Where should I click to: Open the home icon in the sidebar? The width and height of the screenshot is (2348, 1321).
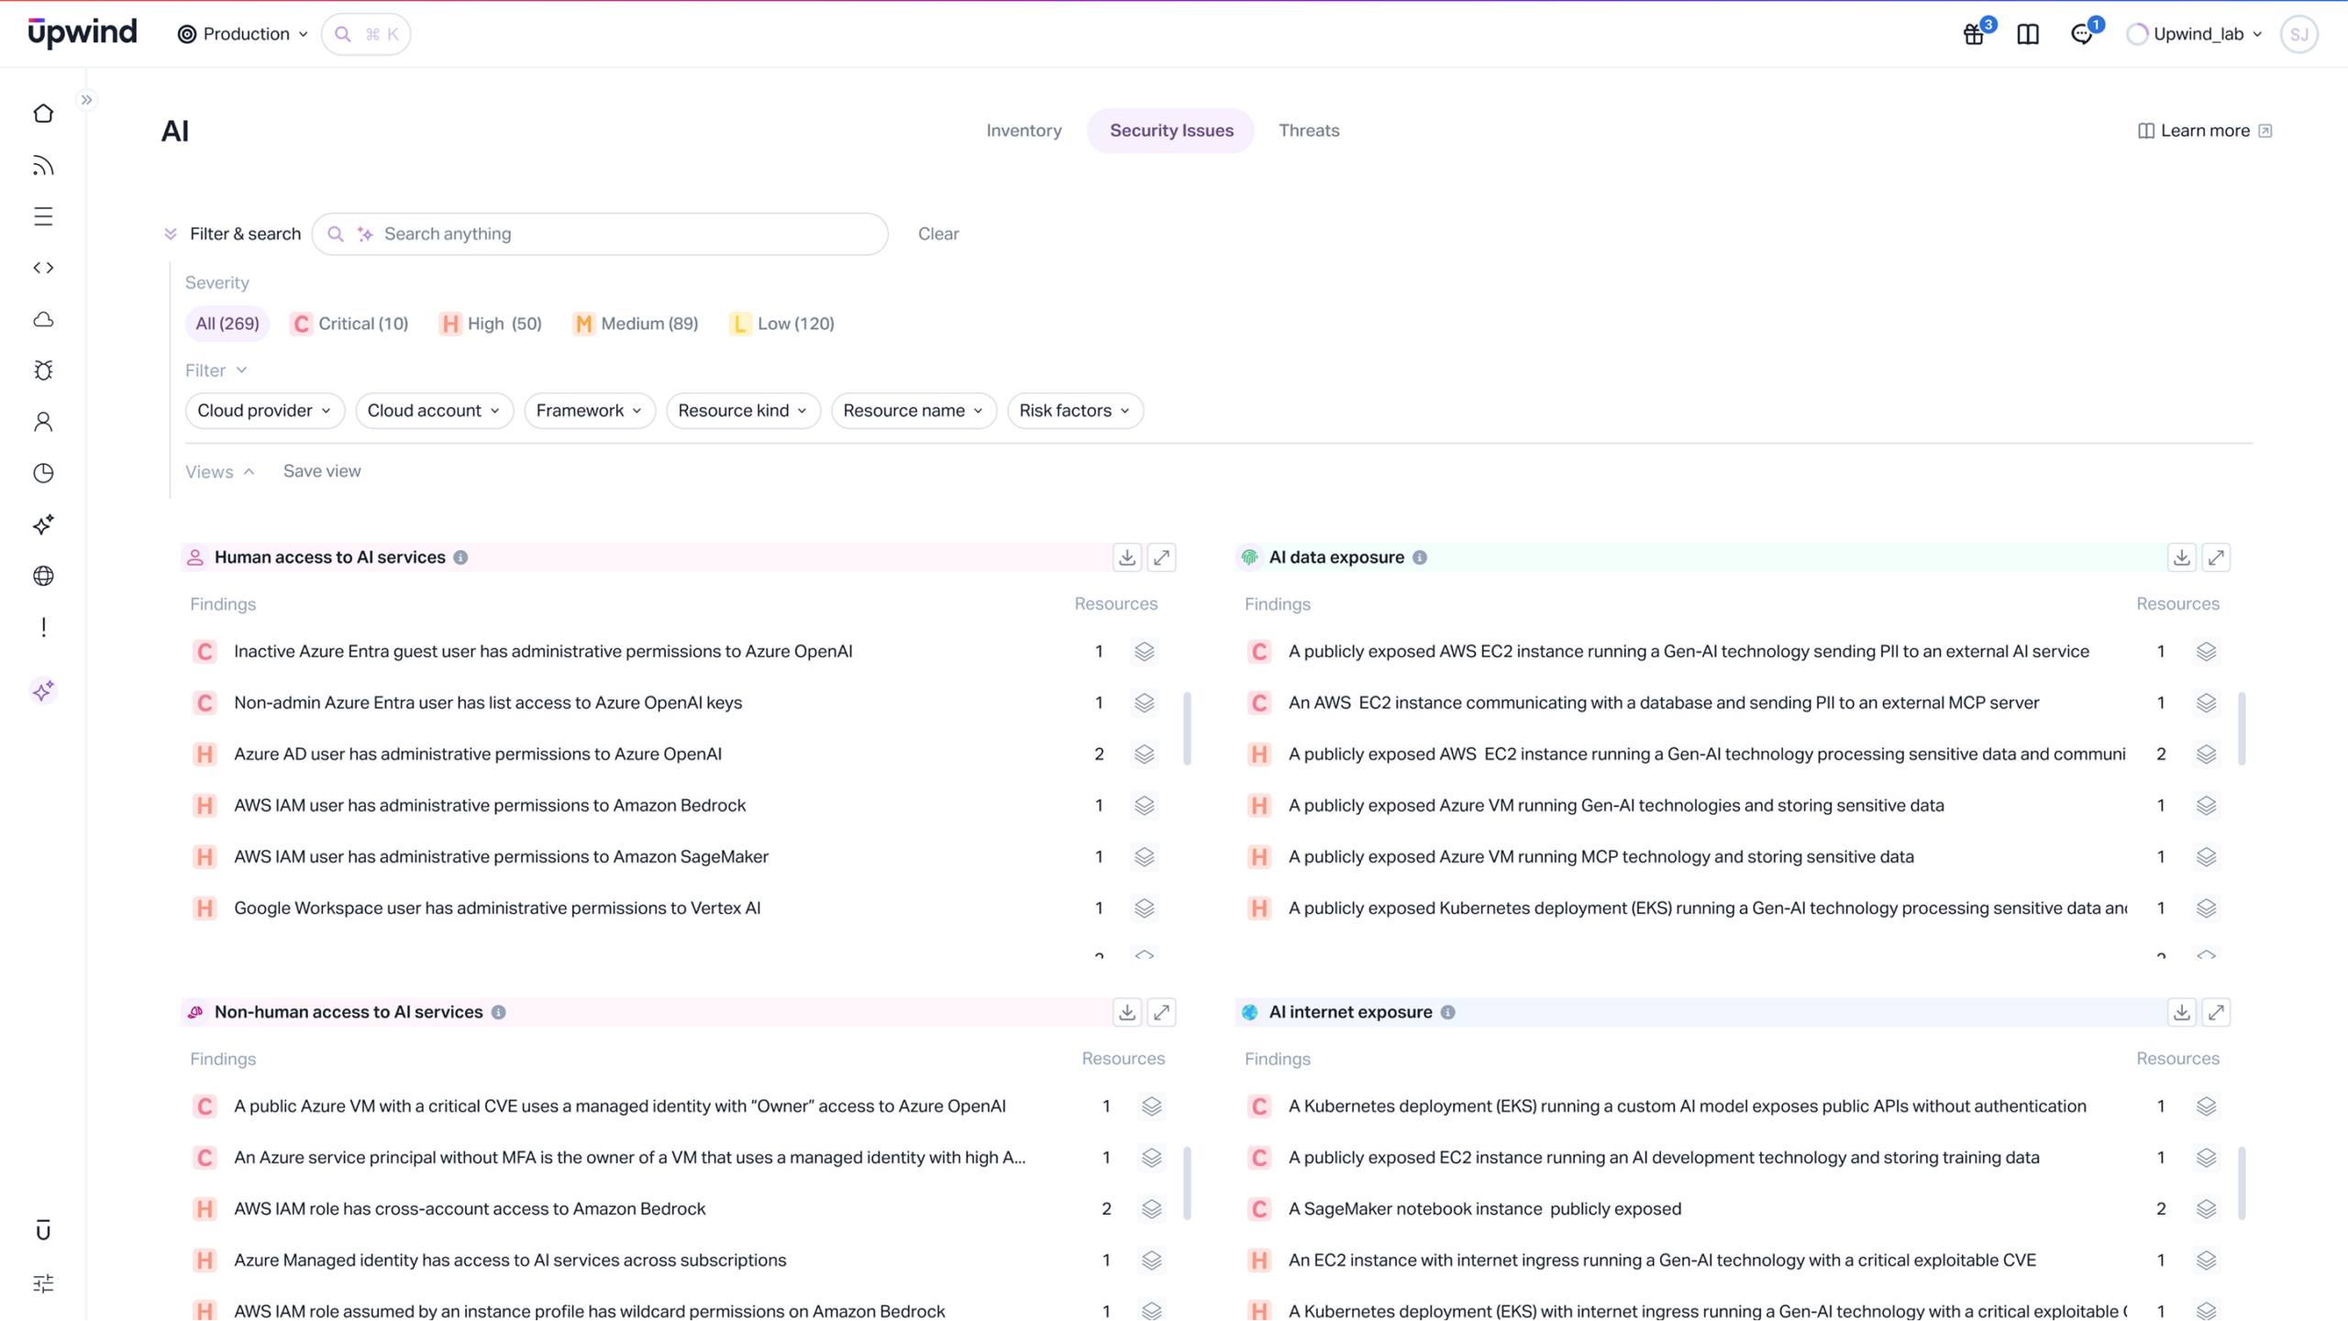point(43,114)
